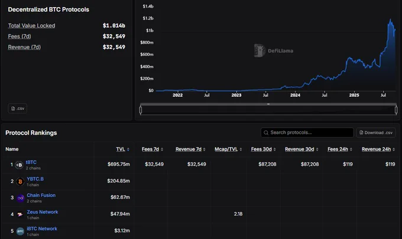Click the $1.014b total value figure

[x=114, y=25]
